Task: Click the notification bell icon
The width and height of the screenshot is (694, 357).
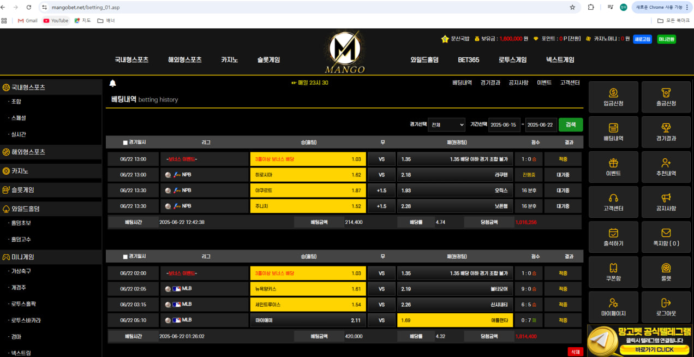Action: click(113, 83)
